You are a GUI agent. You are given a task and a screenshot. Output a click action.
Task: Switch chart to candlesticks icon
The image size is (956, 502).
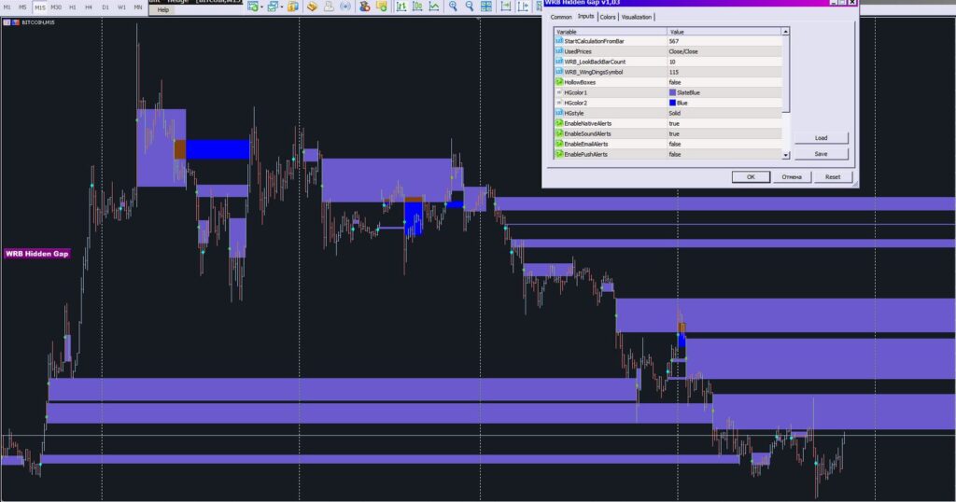click(417, 7)
